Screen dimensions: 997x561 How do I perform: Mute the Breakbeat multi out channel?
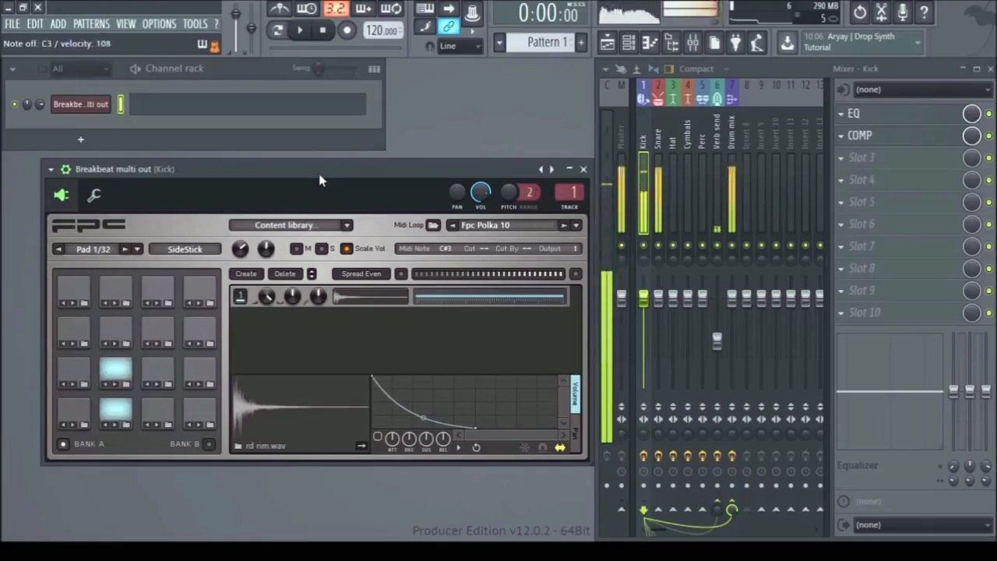point(14,104)
